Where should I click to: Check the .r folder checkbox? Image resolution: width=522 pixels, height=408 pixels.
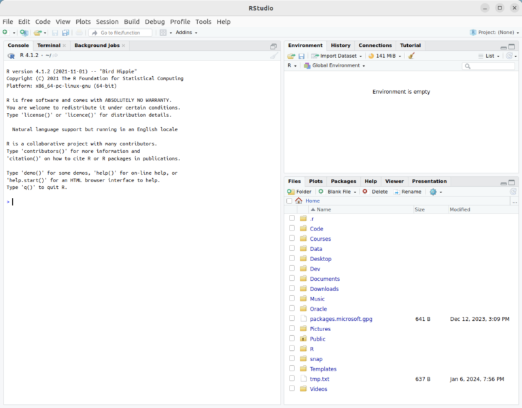point(292,218)
